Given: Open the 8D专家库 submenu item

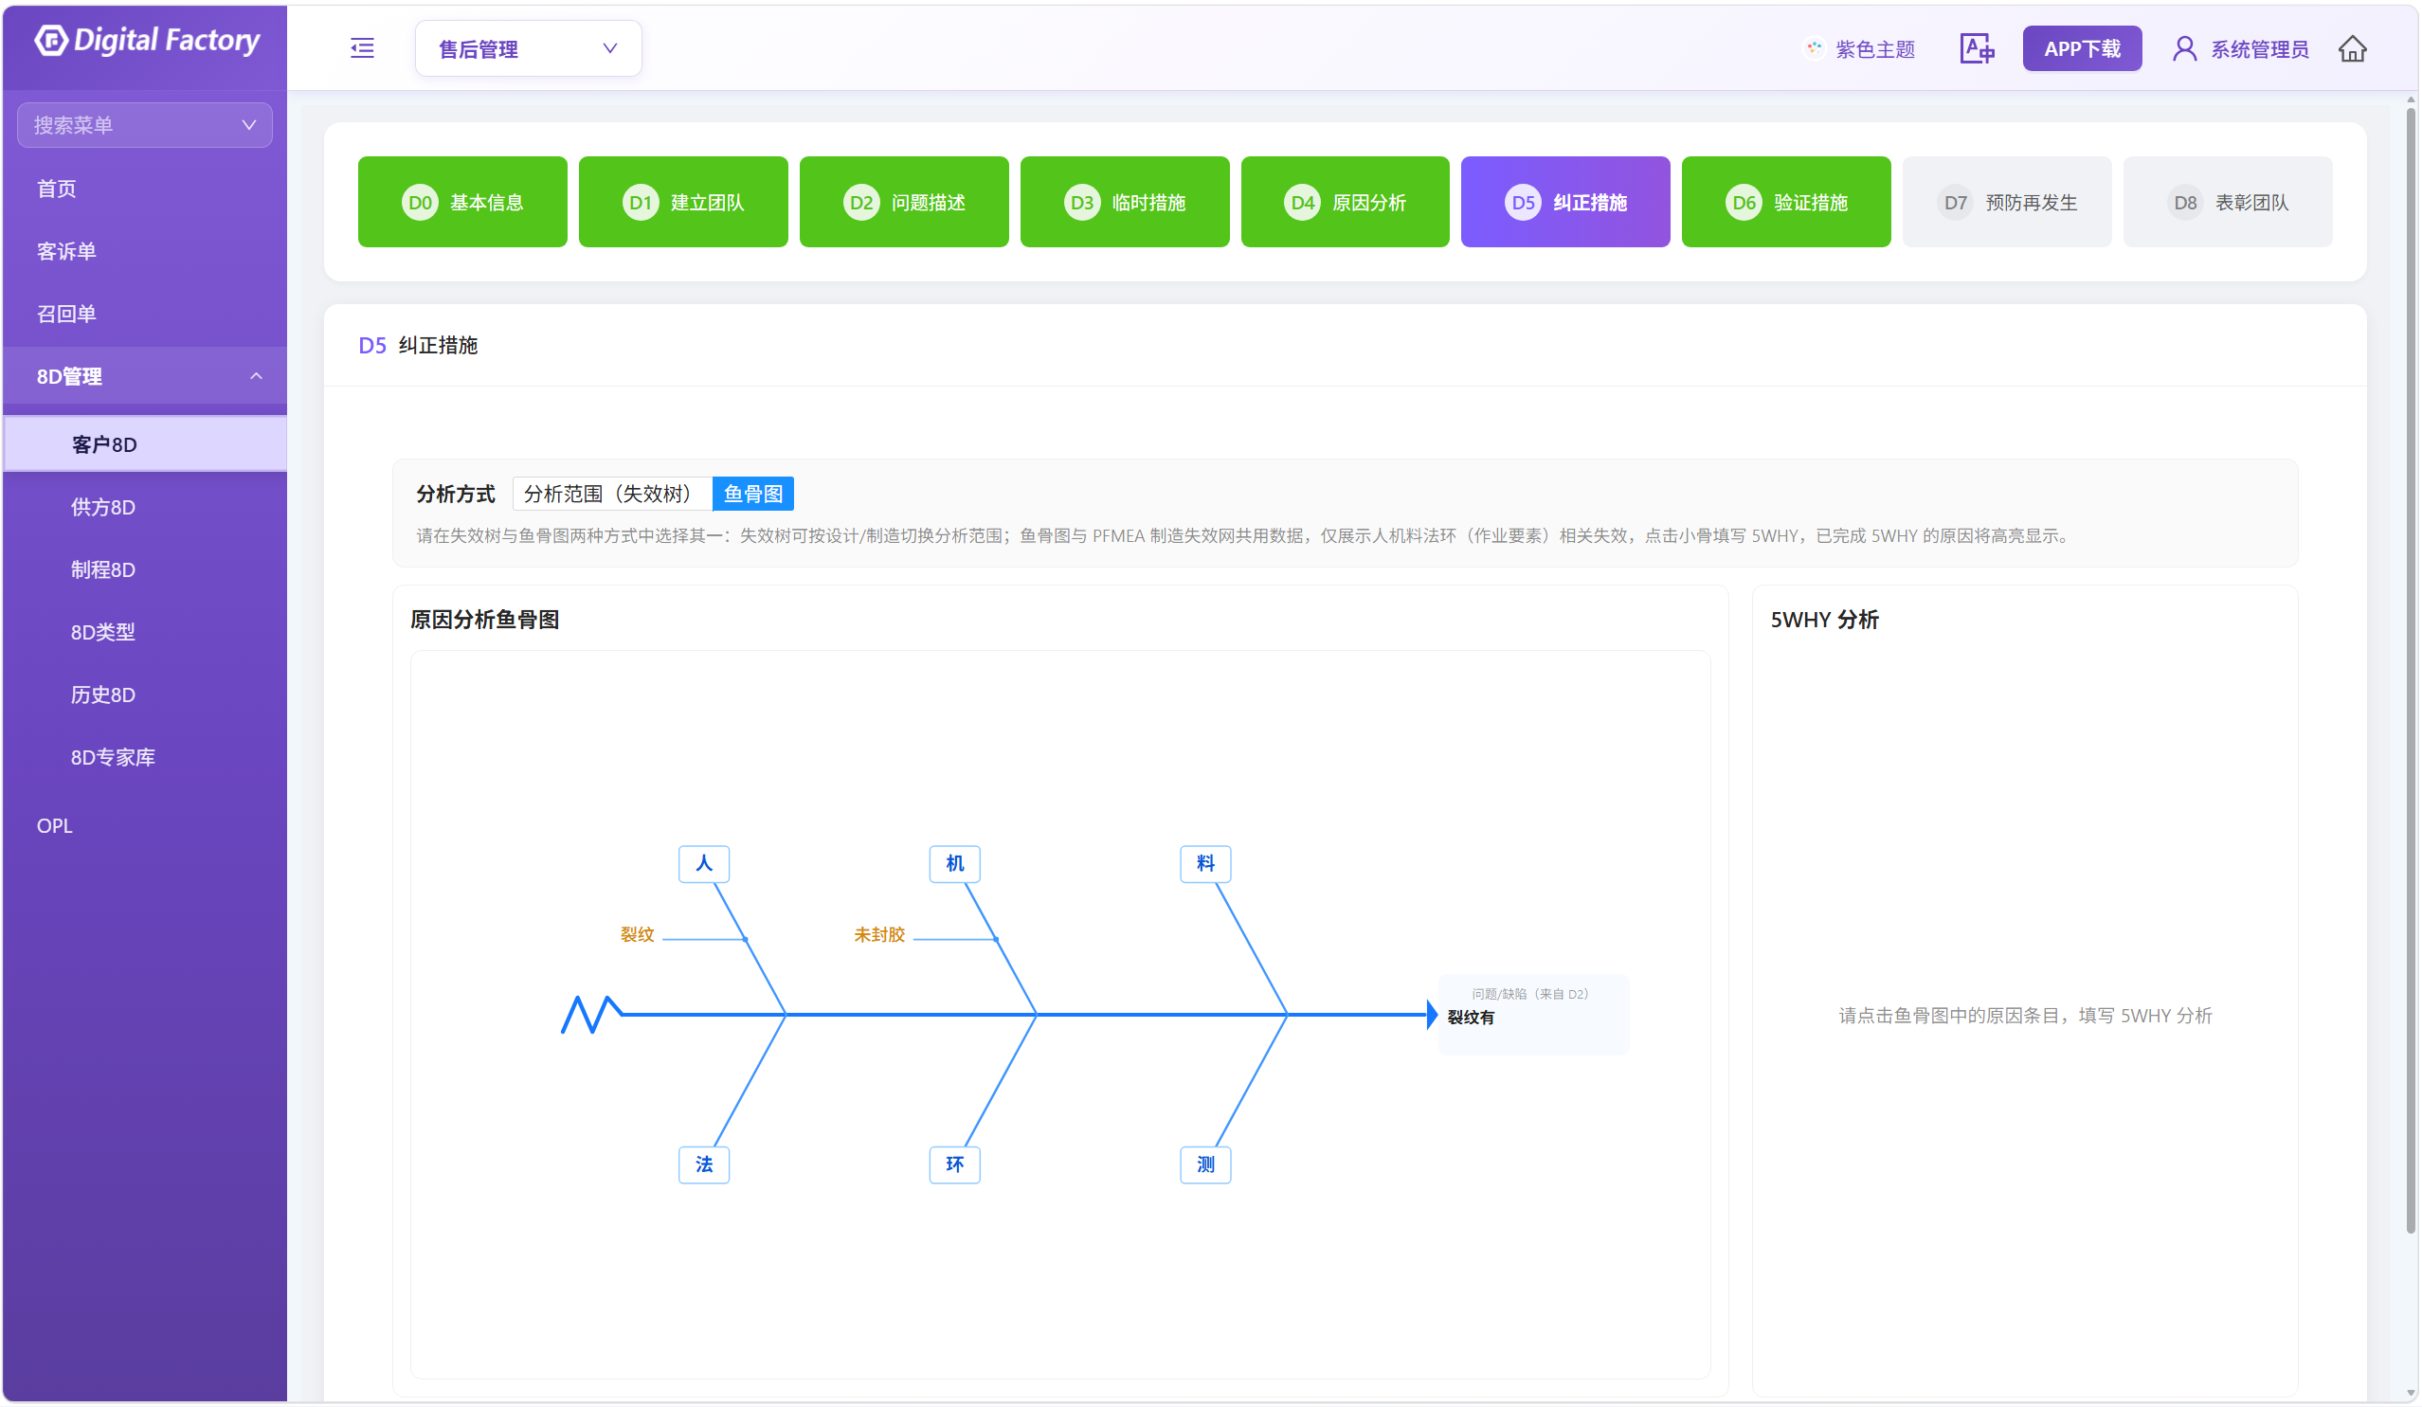Looking at the screenshot, I should click(144, 756).
